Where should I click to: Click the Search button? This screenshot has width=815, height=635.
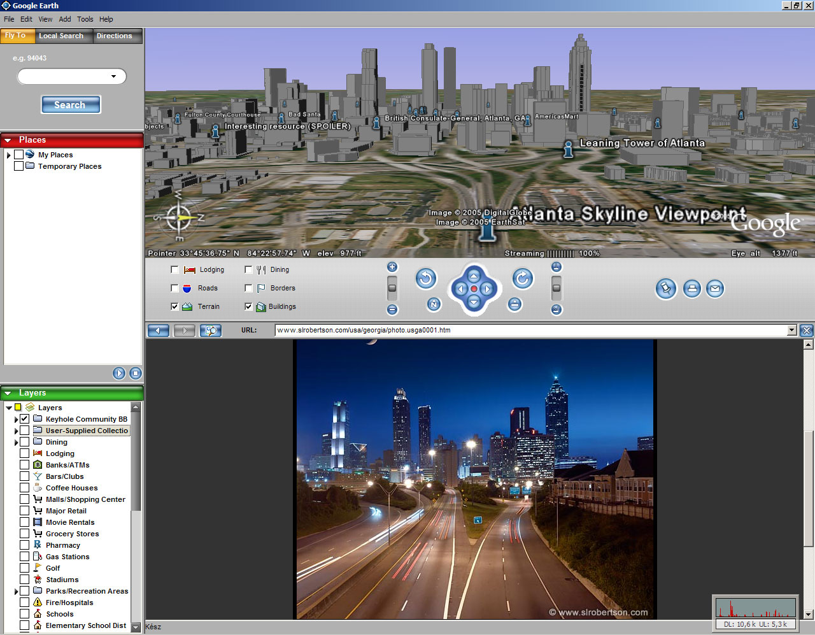click(x=71, y=104)
